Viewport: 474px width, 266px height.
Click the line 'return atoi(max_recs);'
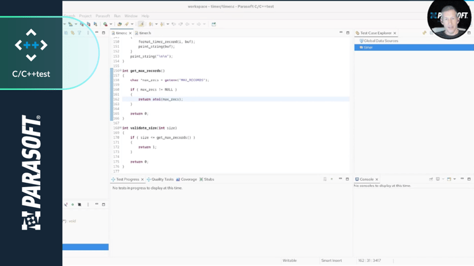(160, 99)
